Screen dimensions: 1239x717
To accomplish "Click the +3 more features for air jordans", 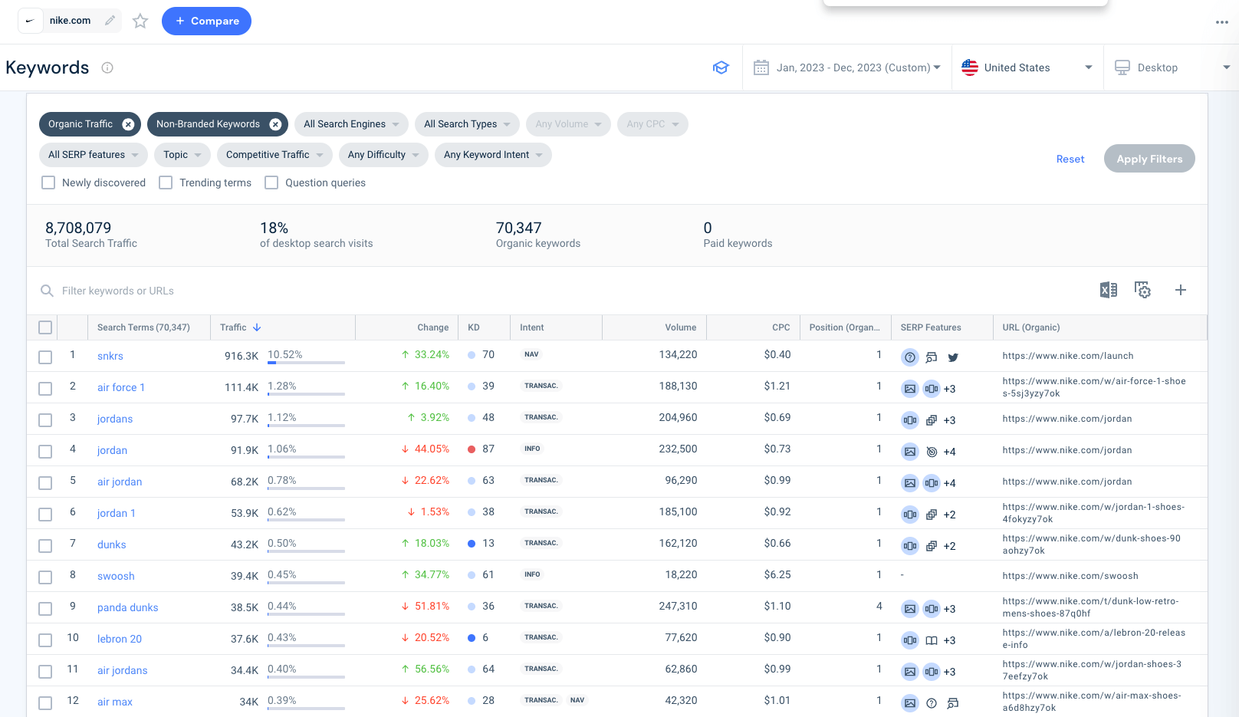I will pos(950,672).
